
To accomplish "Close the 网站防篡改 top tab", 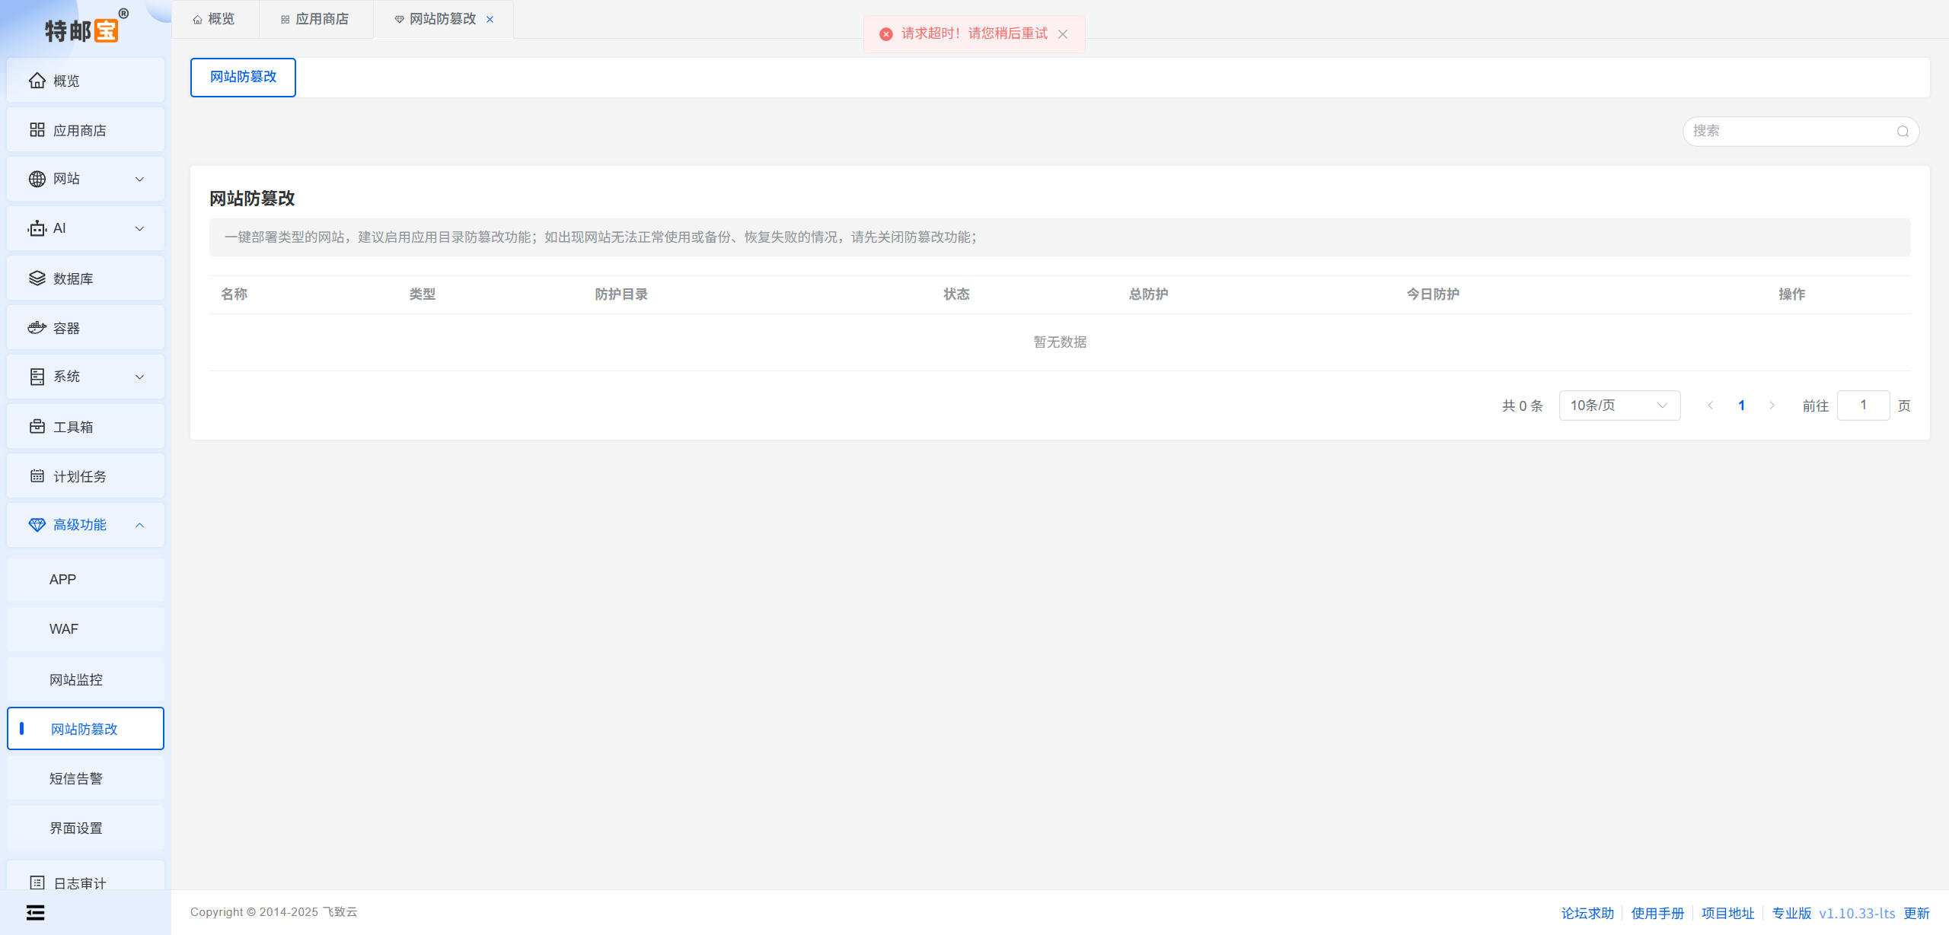I will 490,20.
